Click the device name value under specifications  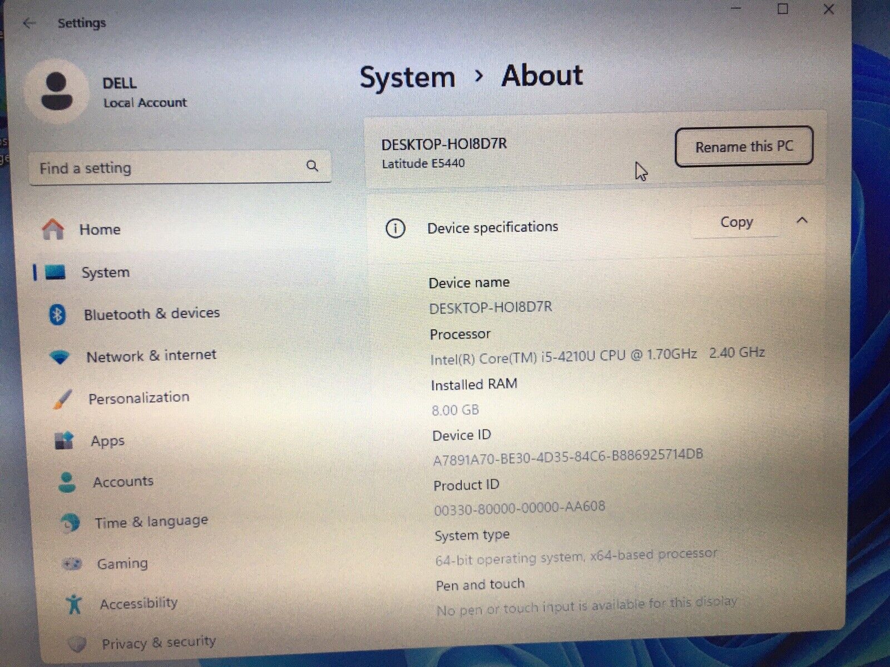coord(491,307)
